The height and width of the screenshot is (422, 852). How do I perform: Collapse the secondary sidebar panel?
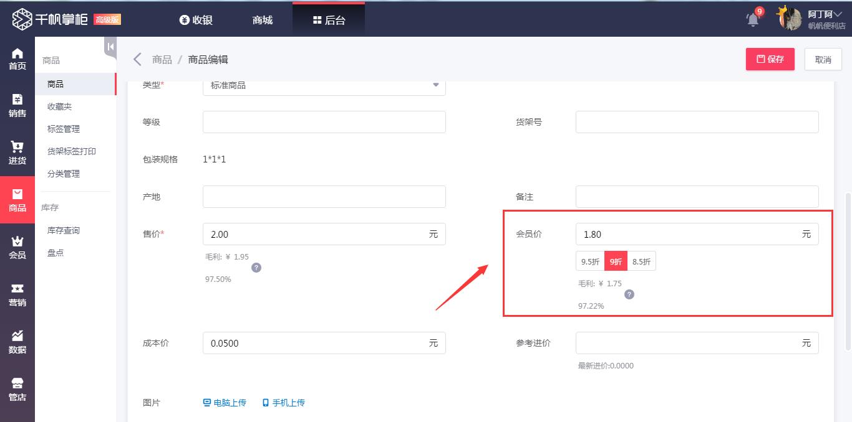click(x=110, y=47)
